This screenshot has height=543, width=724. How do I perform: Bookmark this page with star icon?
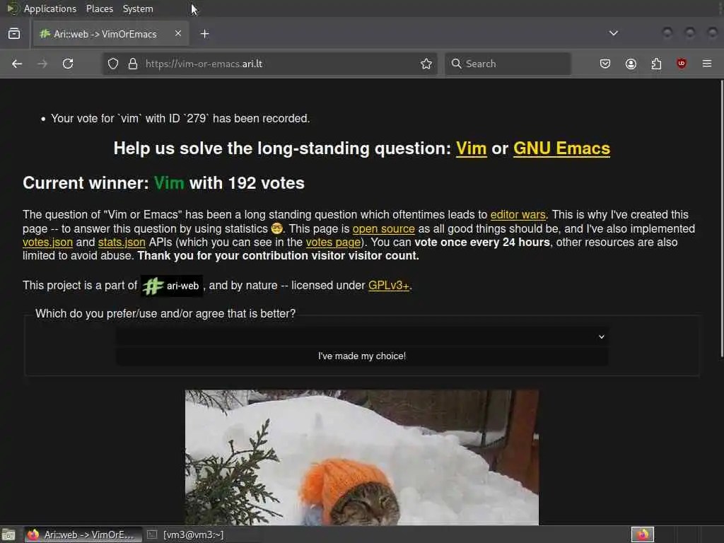click(x=426, y=64)
